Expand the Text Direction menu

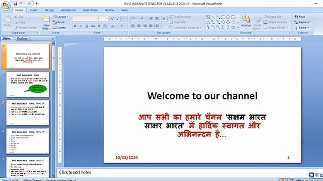[181, 17]
